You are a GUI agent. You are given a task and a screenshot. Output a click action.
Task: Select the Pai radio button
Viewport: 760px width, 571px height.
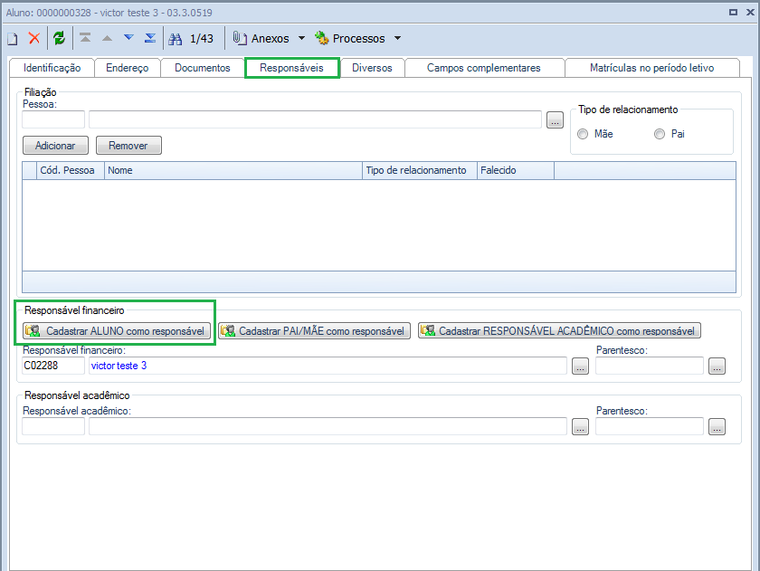click(660, 134)
